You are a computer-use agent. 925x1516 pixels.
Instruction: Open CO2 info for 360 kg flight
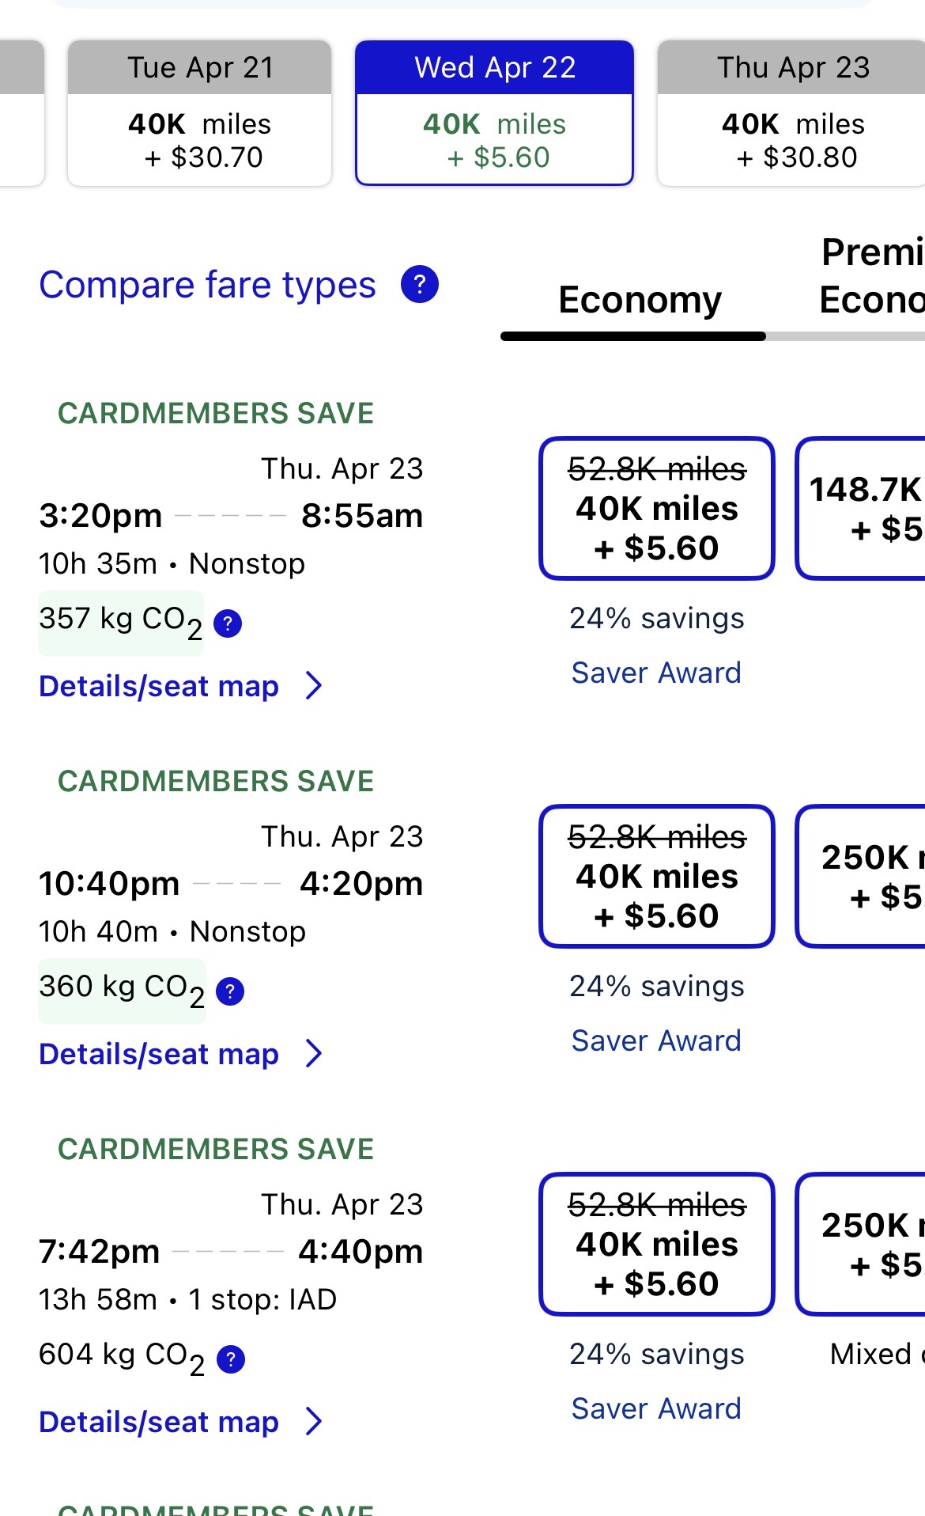[x=230, y=991]
